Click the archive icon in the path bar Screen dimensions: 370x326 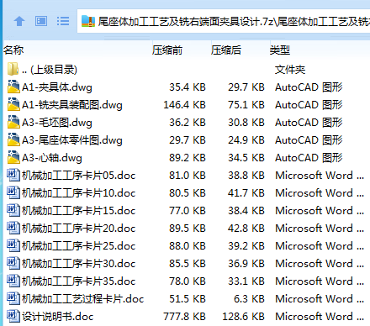(x=88, y=21)
